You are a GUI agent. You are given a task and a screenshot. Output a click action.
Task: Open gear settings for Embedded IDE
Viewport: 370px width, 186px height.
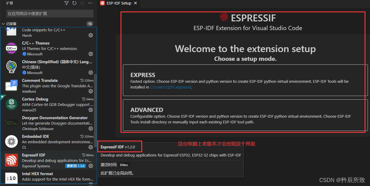click(91, 147)
